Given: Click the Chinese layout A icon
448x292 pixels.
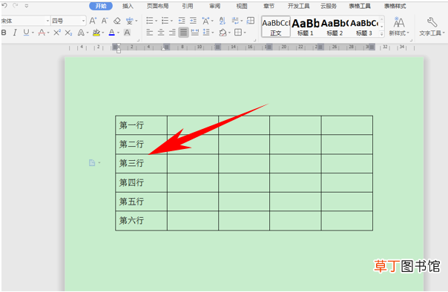Looking at the screenshot, I should (x=205, y=21).
